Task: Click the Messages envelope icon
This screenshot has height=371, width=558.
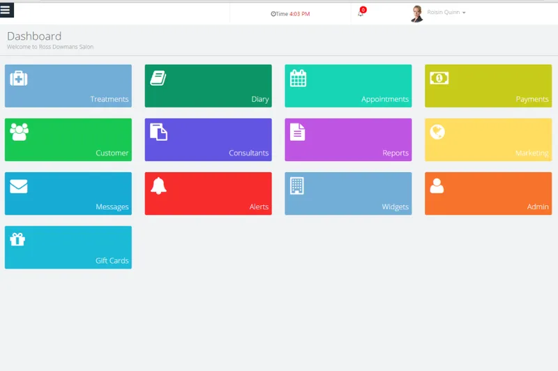Action: [x=19, y=186]
